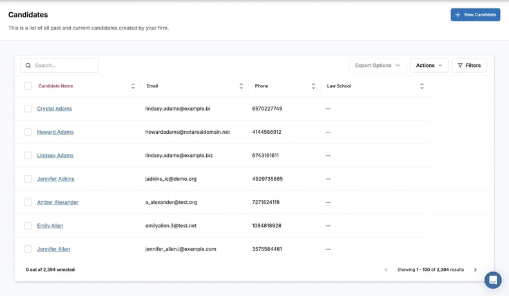Toggle the select-all candidates checkbox
This screenshot has height=296, width=509.
point(28,86)
